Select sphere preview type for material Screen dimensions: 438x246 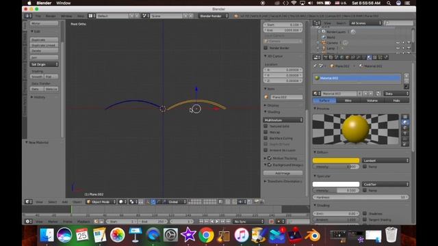tap(405, 122)
